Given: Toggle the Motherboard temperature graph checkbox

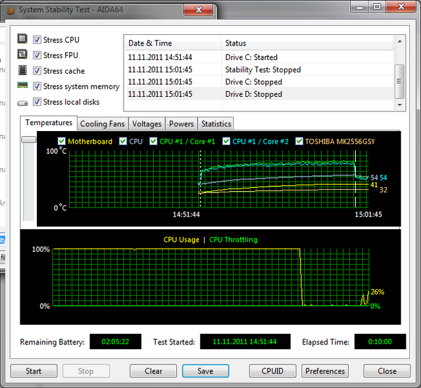Looking at the screenshot, I should click(62, 141).
